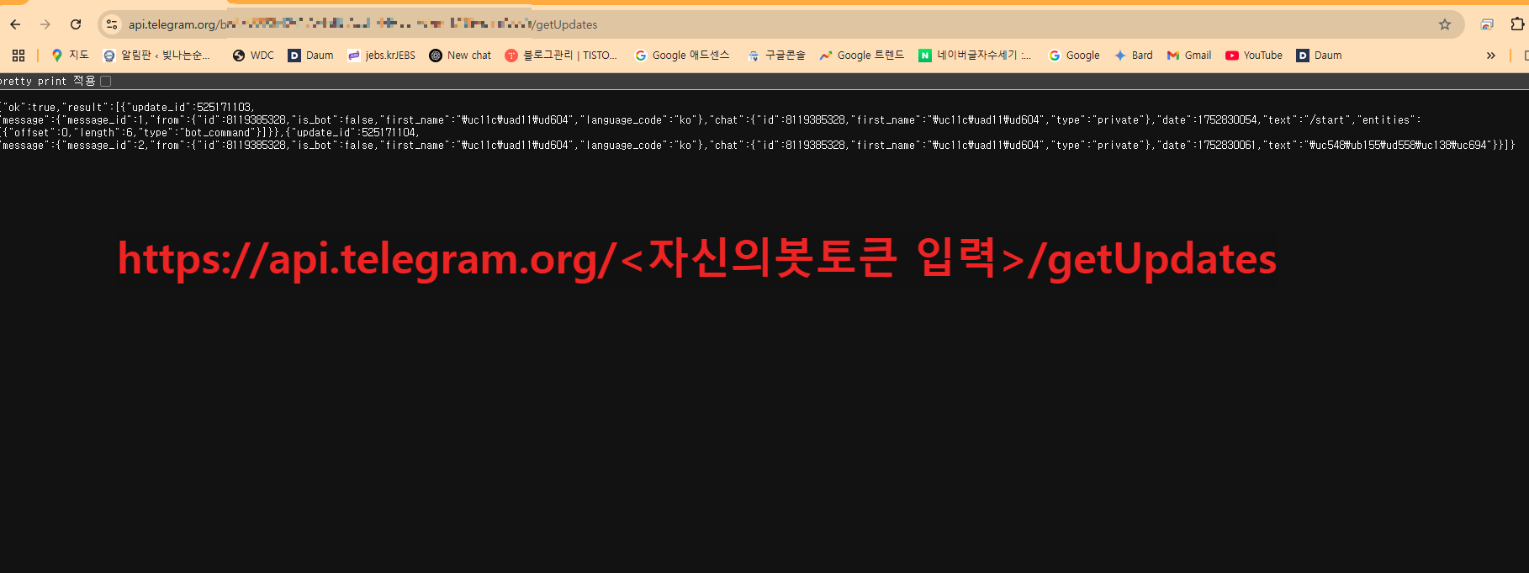Viewport: 1529px width, 573px height.
Task: Open the 네이버글자수세기 bookmark
Action: tap(975, 56)
